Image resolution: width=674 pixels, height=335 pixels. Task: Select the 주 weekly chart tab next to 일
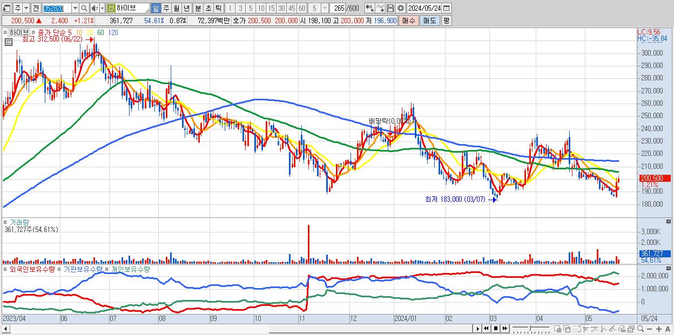coord(166,8)
